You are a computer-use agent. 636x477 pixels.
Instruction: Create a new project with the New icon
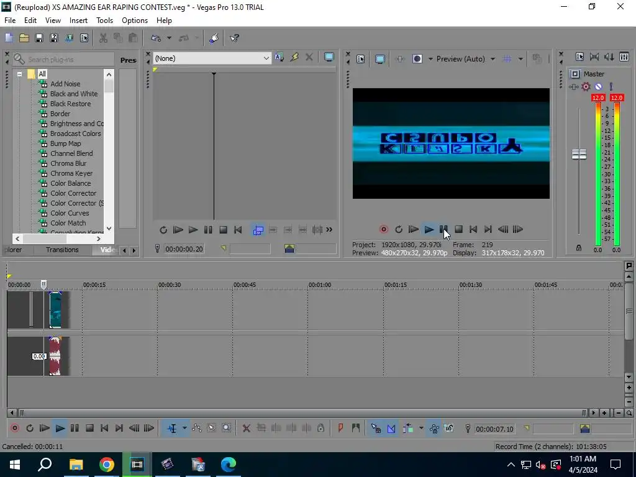point(9,38)
